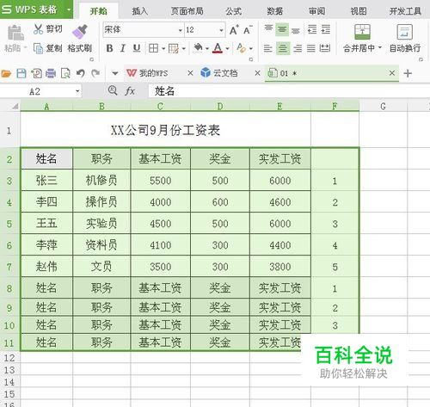
Task: Toggle Underline formatting
Action: coord(137,48)
